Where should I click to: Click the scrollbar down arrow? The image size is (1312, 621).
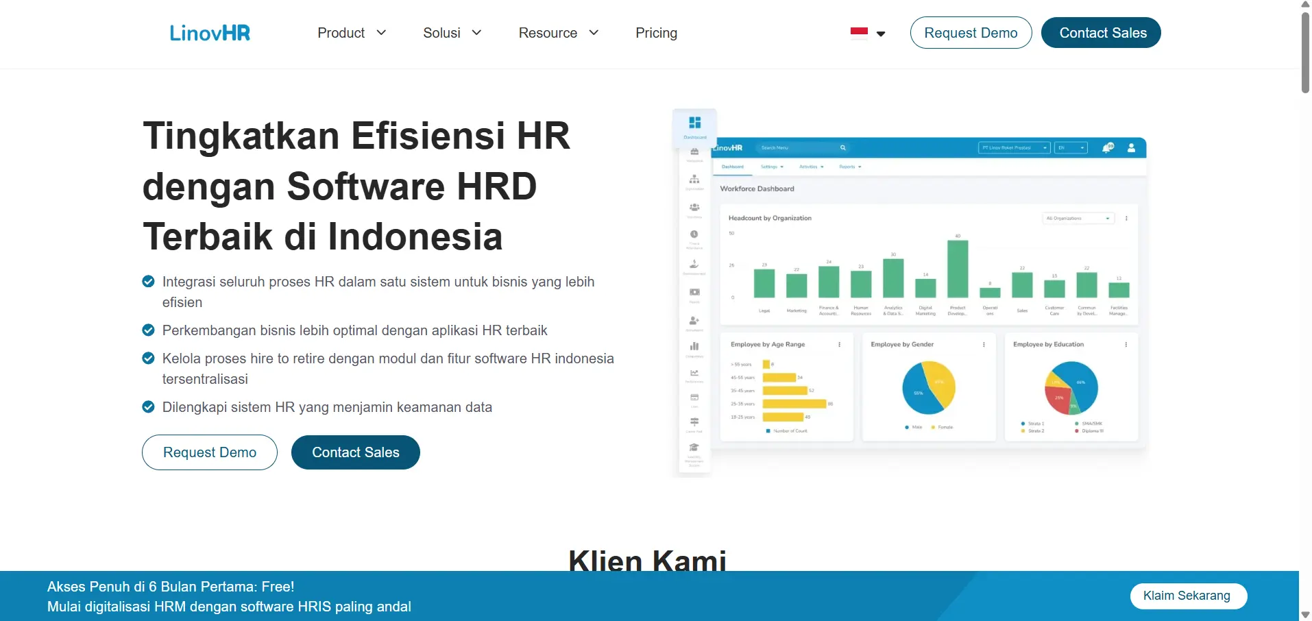tap(1305, 615)
